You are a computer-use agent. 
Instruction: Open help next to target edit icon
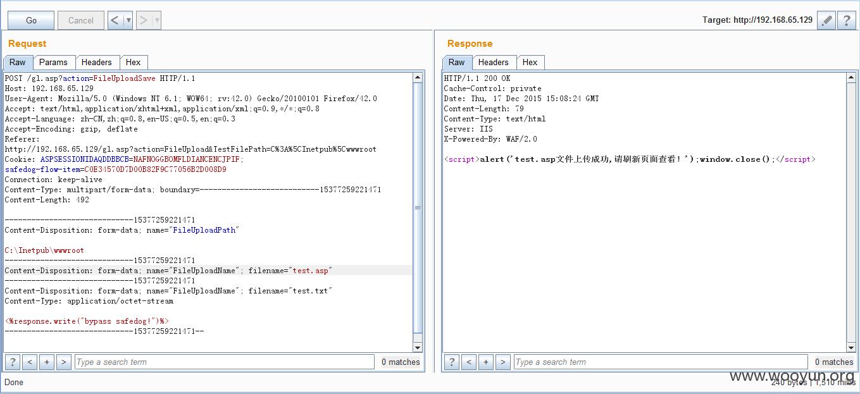point(847,20)
